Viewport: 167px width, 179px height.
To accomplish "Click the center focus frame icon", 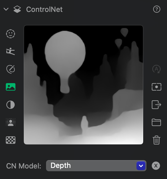I will tap(156, 87).
